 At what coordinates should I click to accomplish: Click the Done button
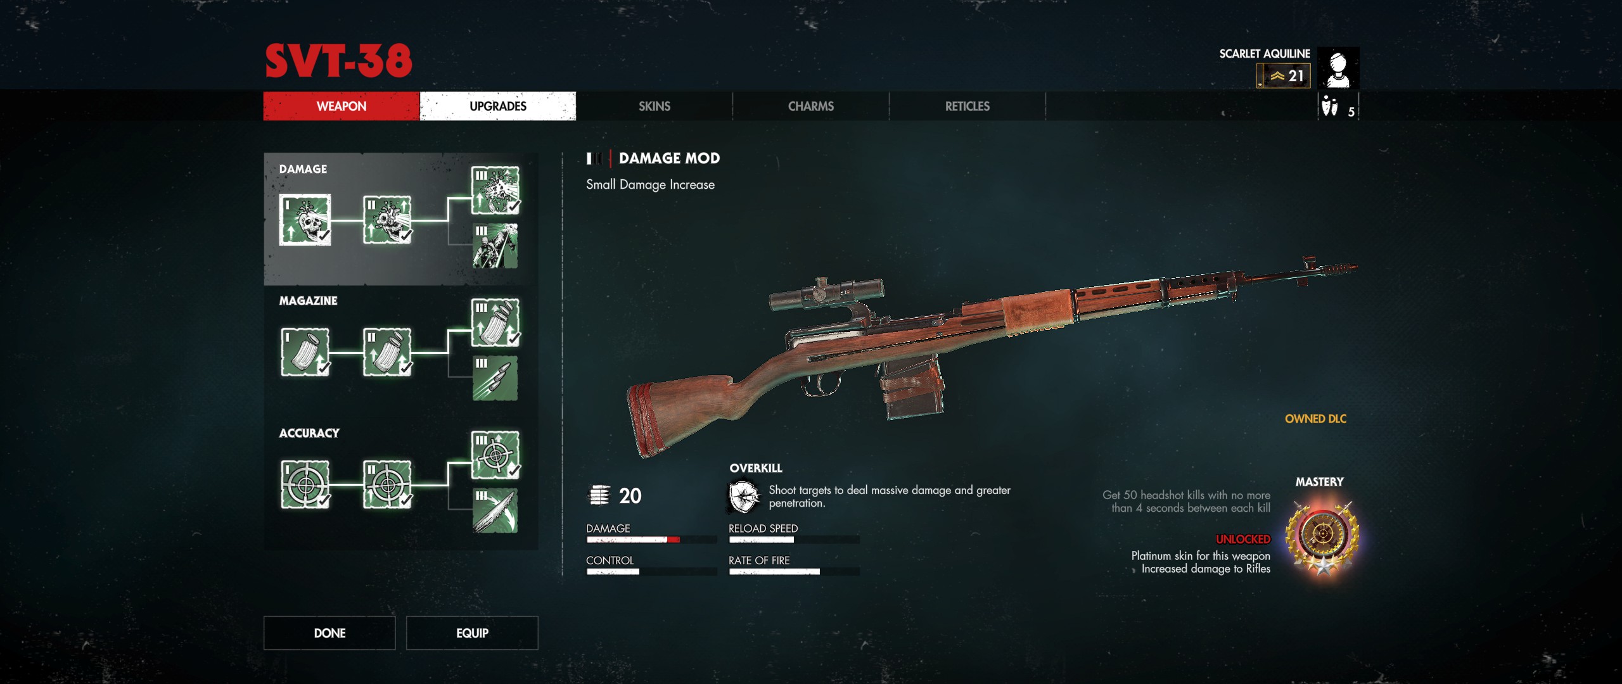point(329,633)
